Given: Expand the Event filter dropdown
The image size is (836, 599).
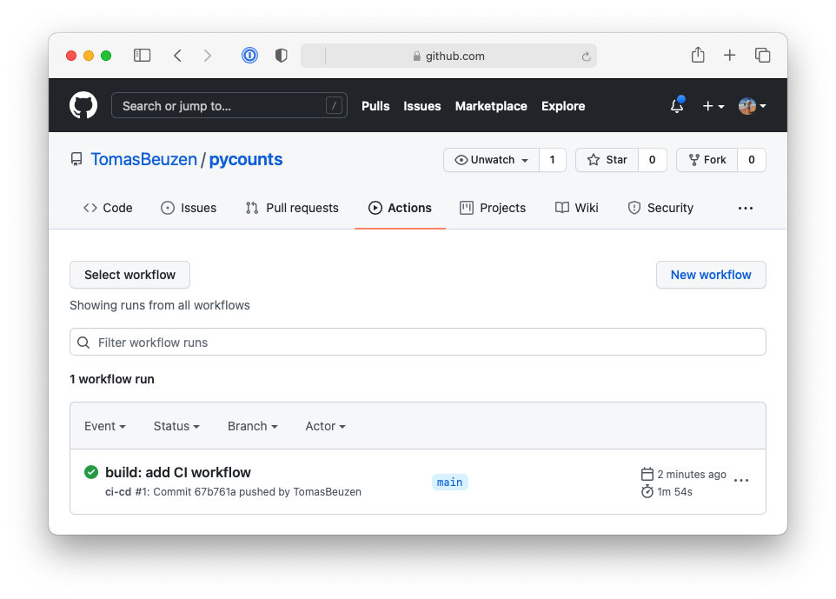Looking at the screenshot, I should (x=105, y=426).
